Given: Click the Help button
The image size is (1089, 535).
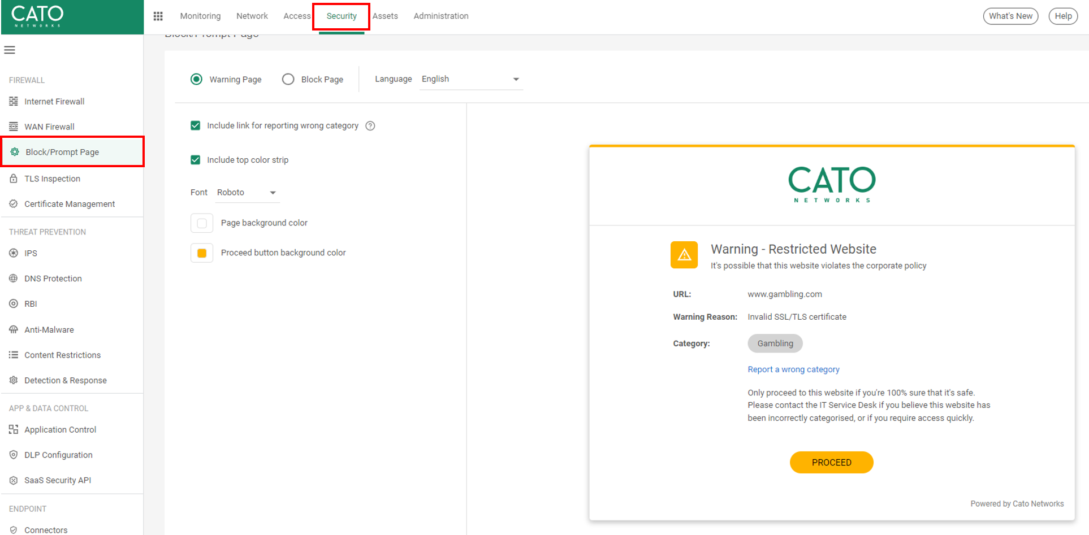Looking at the screenshot, I should (1063, 16).
